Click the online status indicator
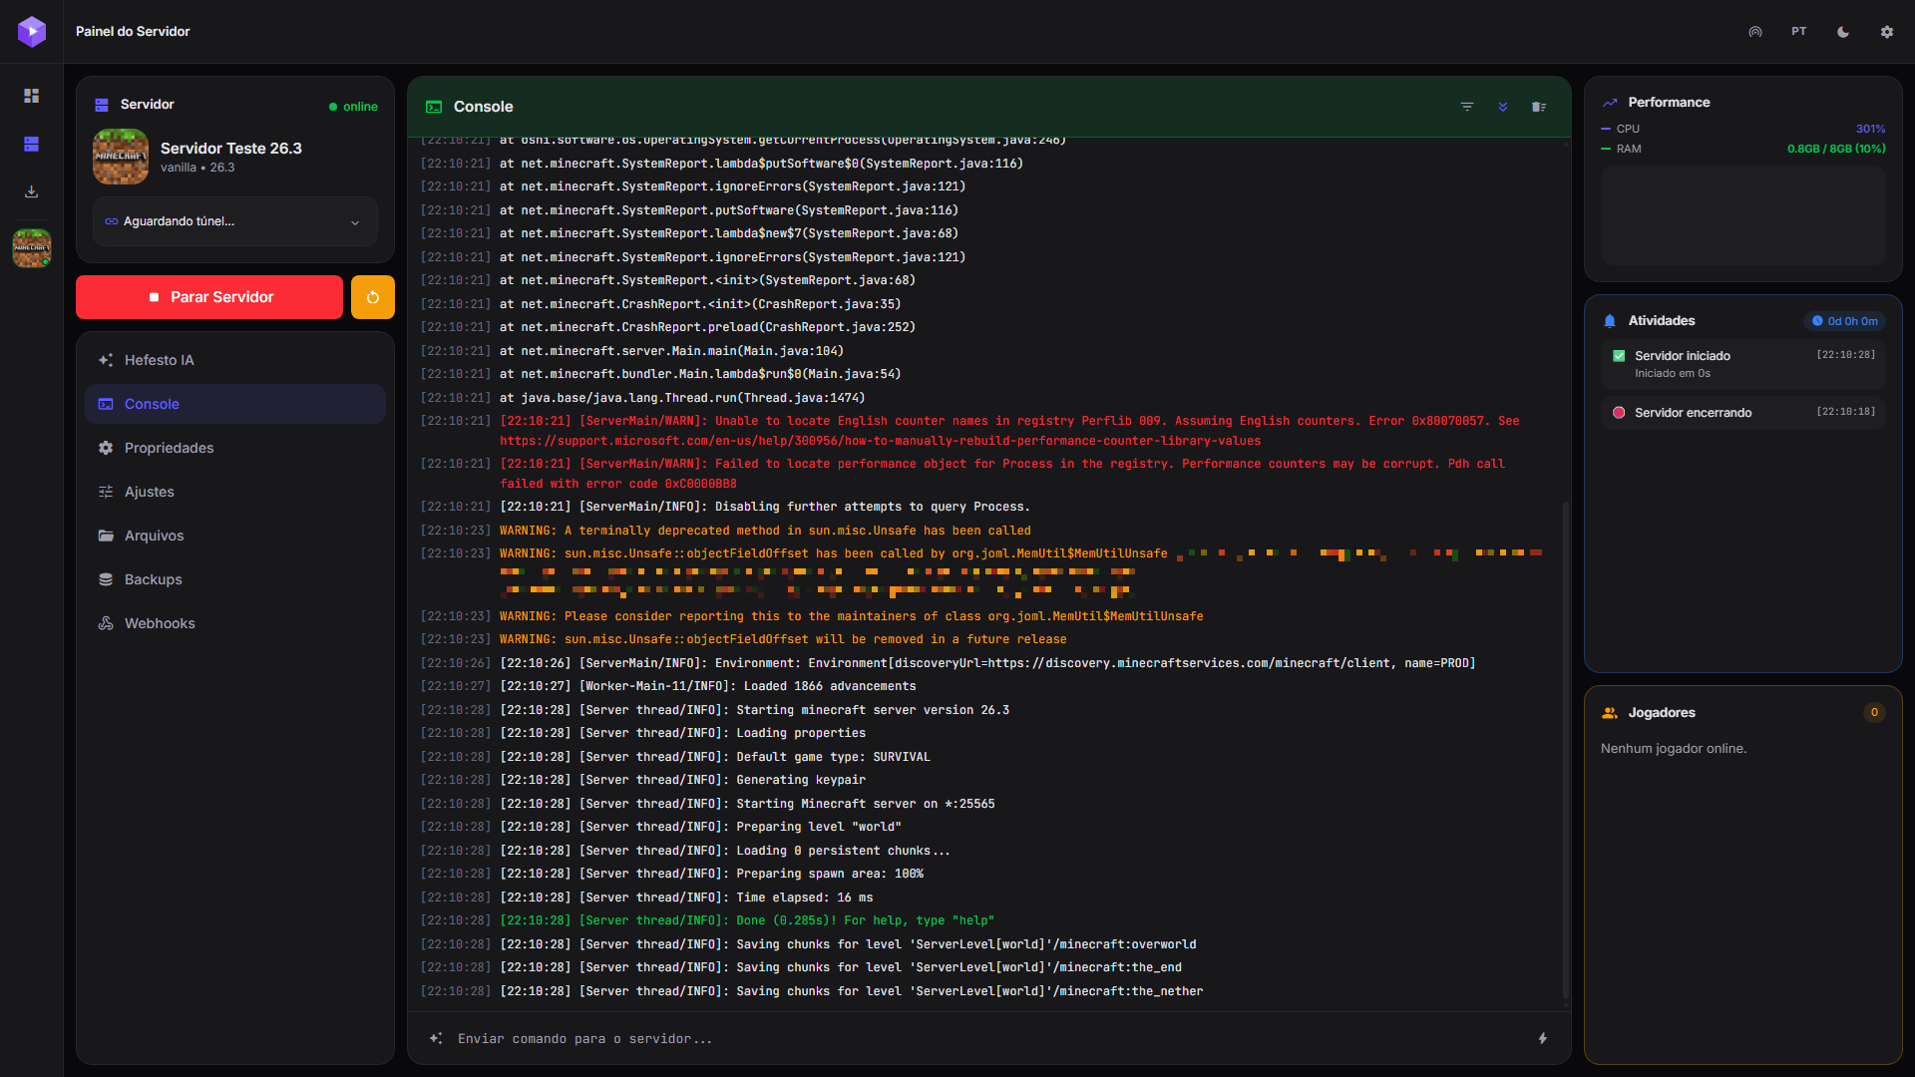The width and height of the screenshot is (1915, 1077). (353, 107)
